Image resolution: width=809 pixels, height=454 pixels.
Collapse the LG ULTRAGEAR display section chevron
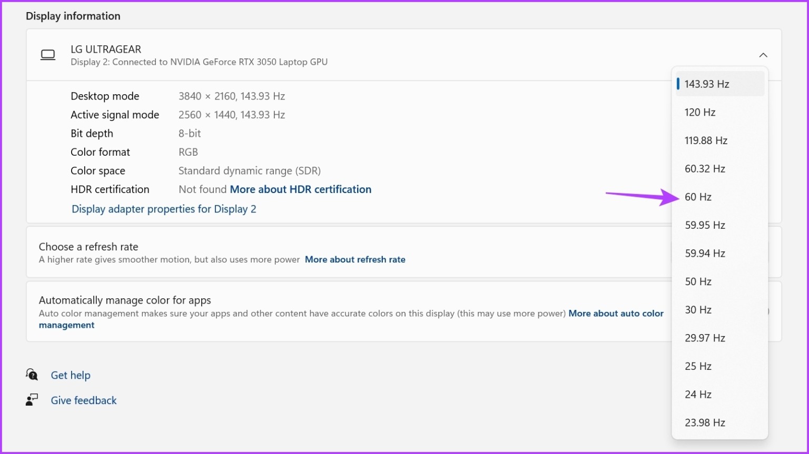tap(763, 55)
